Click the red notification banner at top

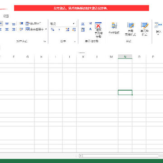point(81,8)
